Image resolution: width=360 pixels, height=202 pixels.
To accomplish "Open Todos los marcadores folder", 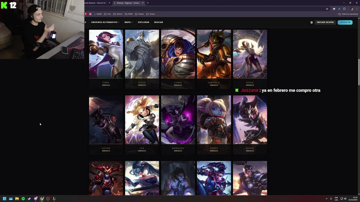I will pyautogui.click(x=348, y=14).
